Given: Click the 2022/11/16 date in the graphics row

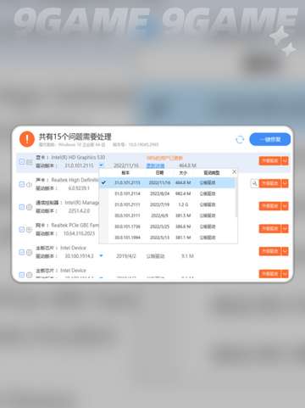Looking at the screenshot, I should [126, 165].
